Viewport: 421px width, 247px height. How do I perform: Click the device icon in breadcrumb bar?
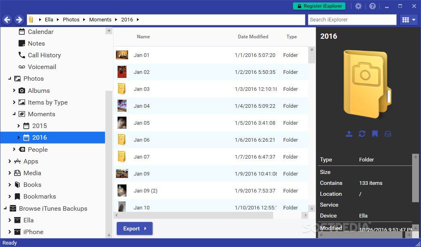(31, 20)
